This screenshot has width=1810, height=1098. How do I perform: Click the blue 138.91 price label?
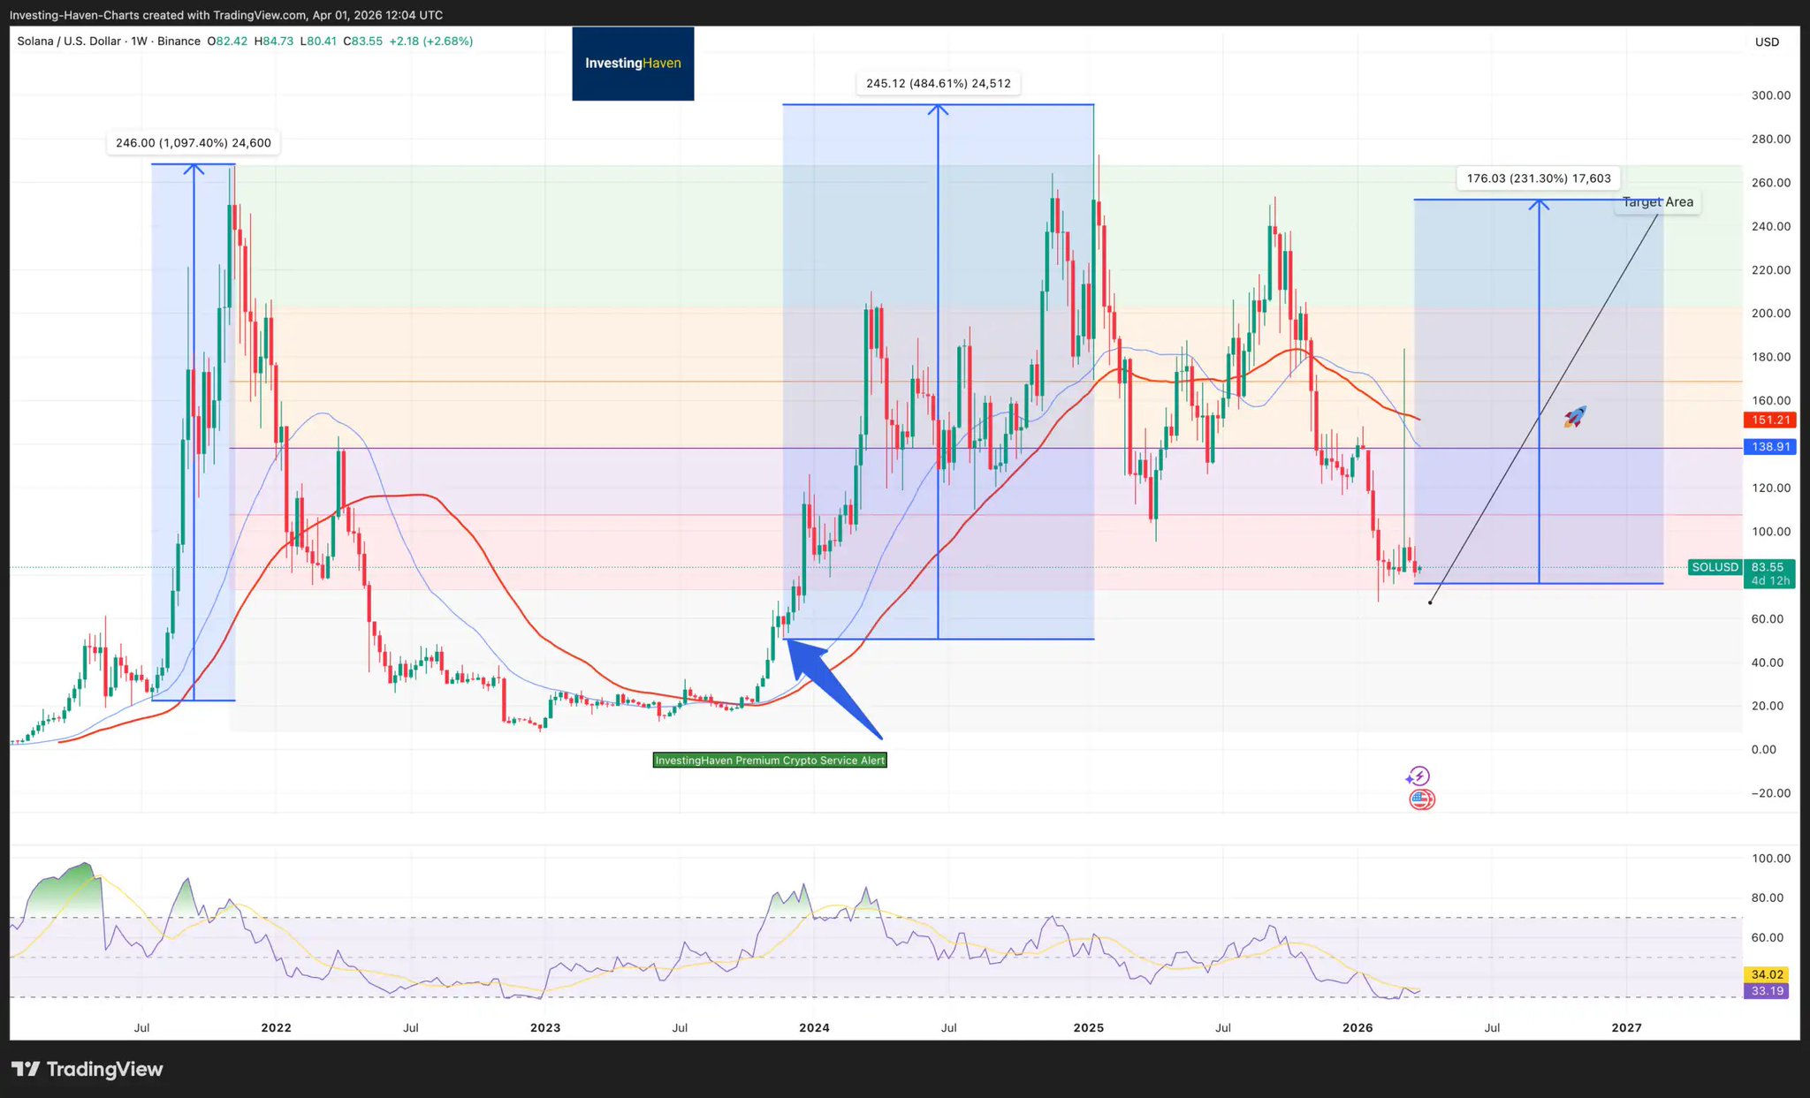[1770, 447]
